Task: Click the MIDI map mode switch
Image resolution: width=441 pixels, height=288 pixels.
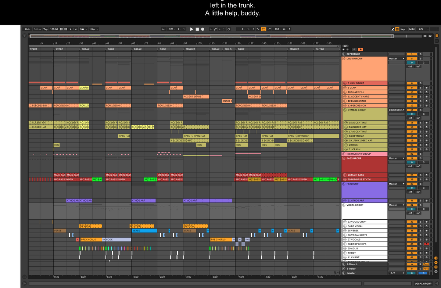Action: click(x=412, y=29)
